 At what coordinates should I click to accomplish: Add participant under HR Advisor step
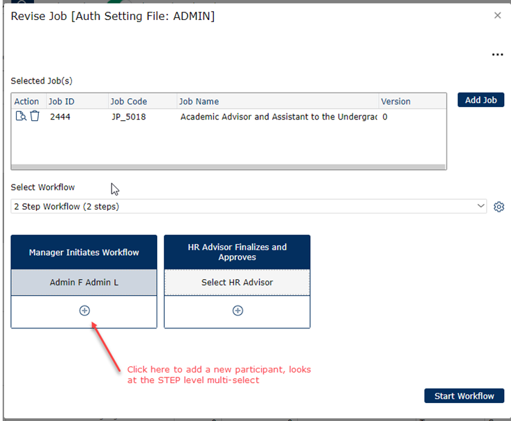click(237, 311)
